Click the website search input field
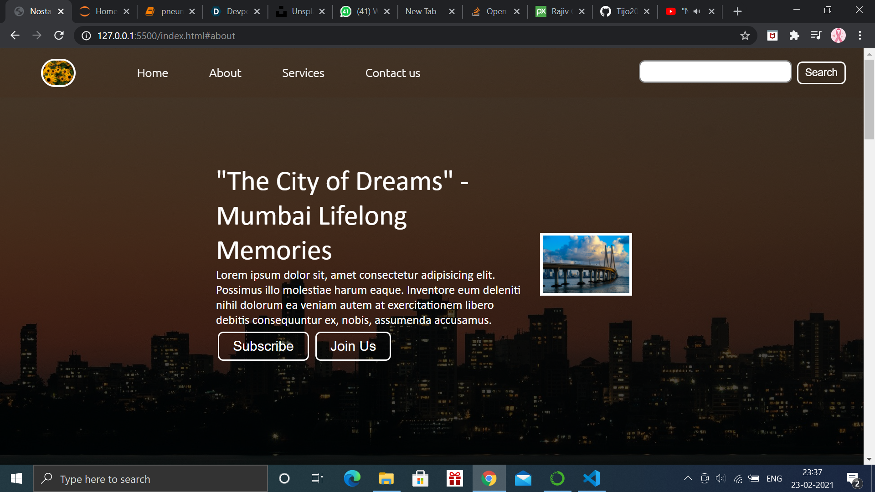 coord(715,72)
